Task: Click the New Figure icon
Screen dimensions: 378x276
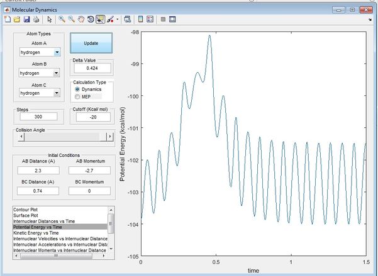Action: pos(8,19)
